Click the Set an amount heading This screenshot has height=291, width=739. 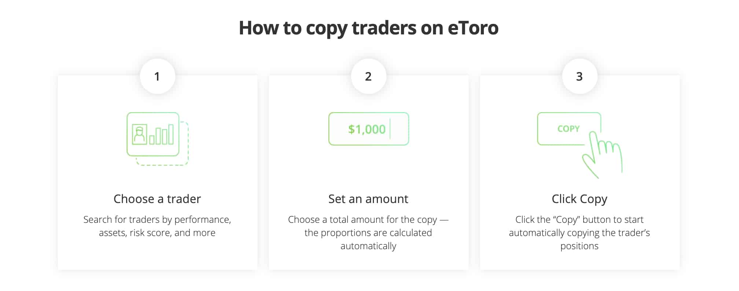click(368, 199)
